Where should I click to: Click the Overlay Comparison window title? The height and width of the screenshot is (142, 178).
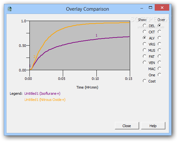[x=87, y=9]
